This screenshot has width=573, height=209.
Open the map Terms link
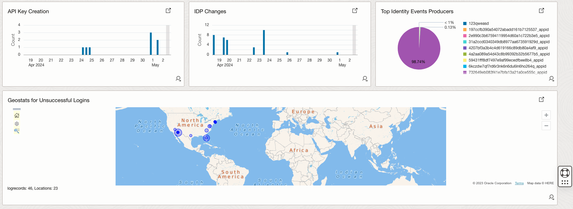pos(519,183)
